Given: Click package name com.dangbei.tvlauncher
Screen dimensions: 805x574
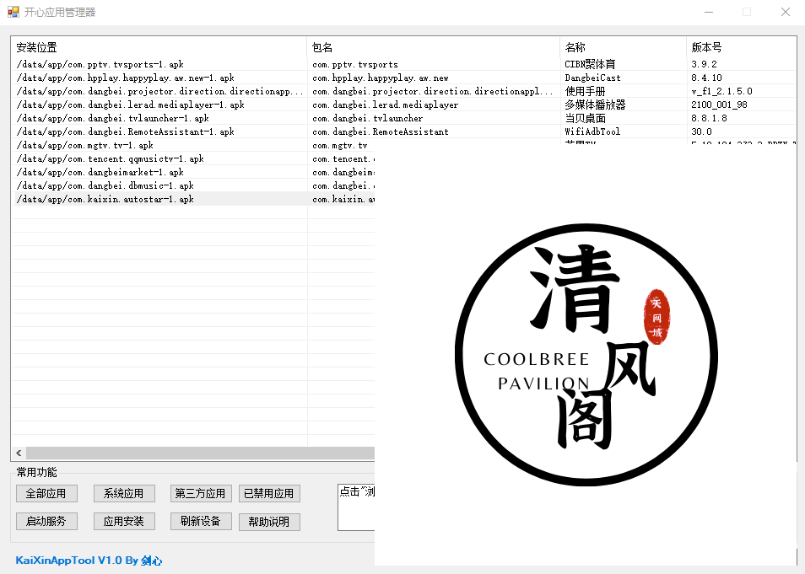Looking at the screenshot, I should click(x=368, y=118).
